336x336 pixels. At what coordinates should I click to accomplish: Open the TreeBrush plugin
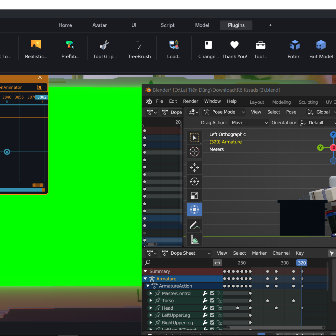tap(139, 49)
